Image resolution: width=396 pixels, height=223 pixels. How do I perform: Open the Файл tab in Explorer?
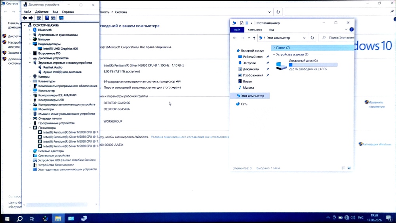237,30
